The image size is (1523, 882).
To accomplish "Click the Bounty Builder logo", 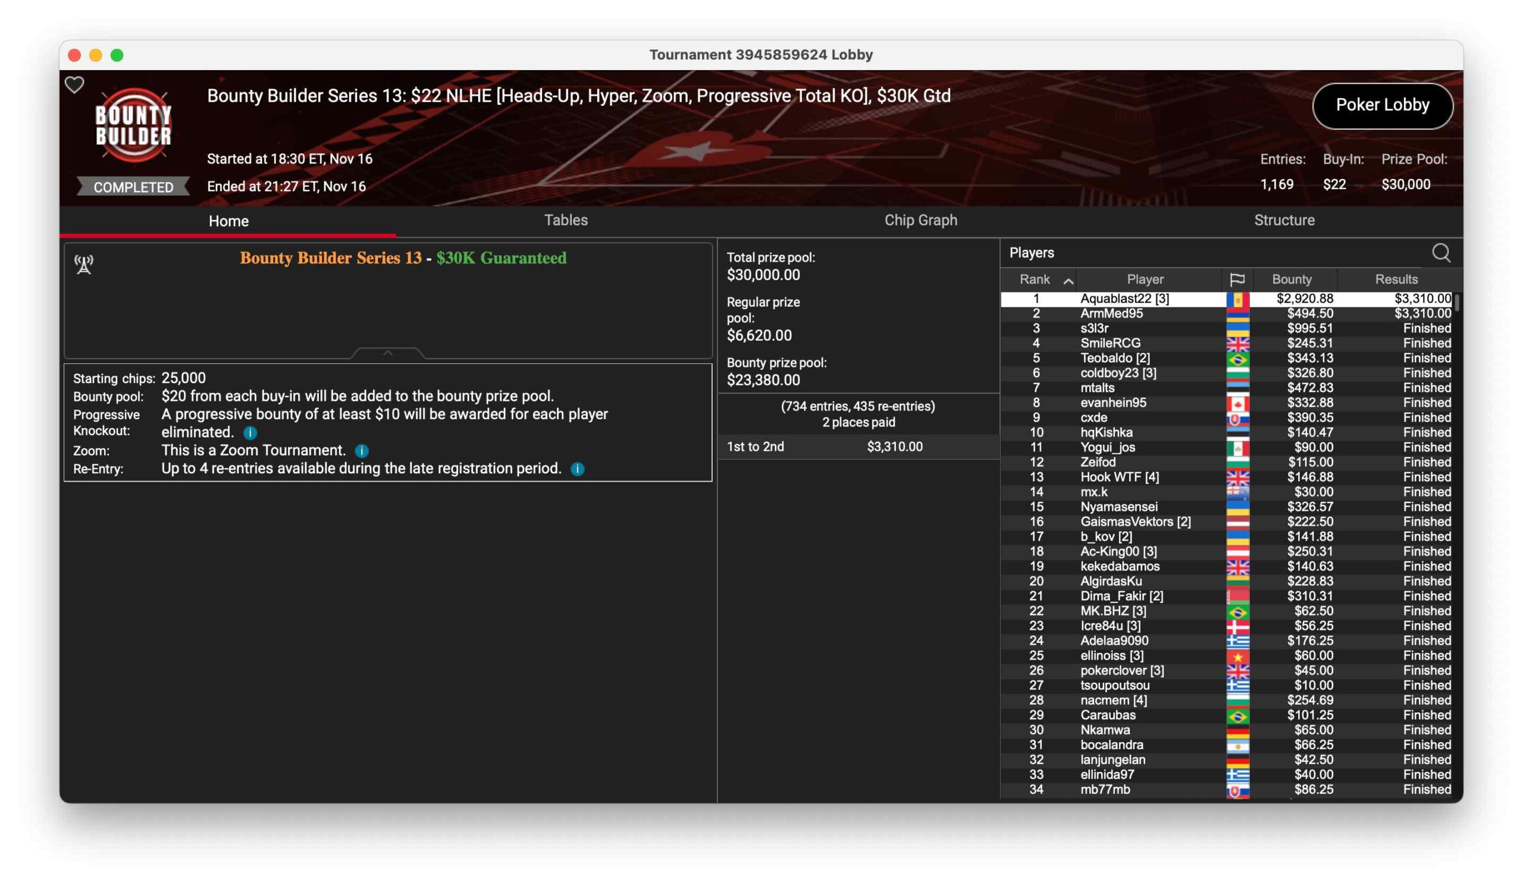I will (134, 125).
